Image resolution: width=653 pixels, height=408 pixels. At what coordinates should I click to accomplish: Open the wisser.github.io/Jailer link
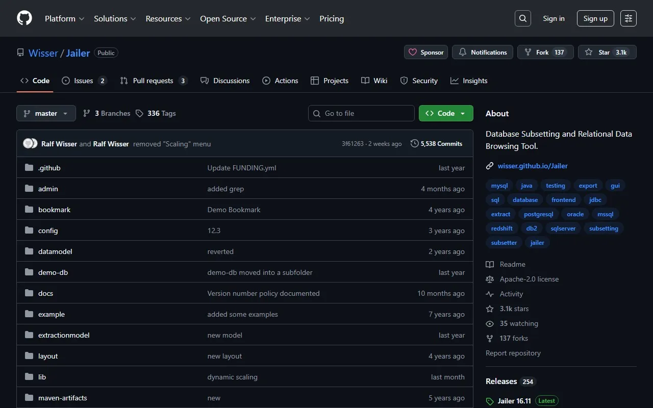pos(533,166)
